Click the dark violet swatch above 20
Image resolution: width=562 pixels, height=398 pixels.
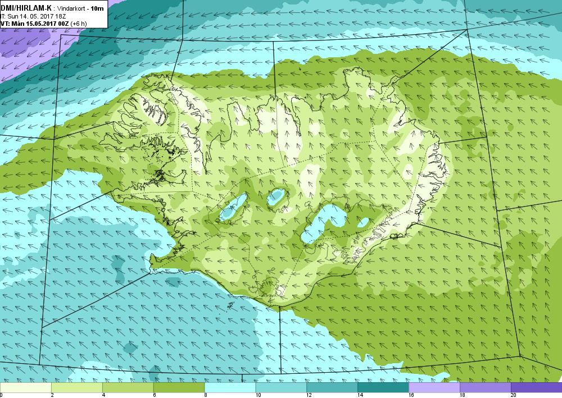537,388
